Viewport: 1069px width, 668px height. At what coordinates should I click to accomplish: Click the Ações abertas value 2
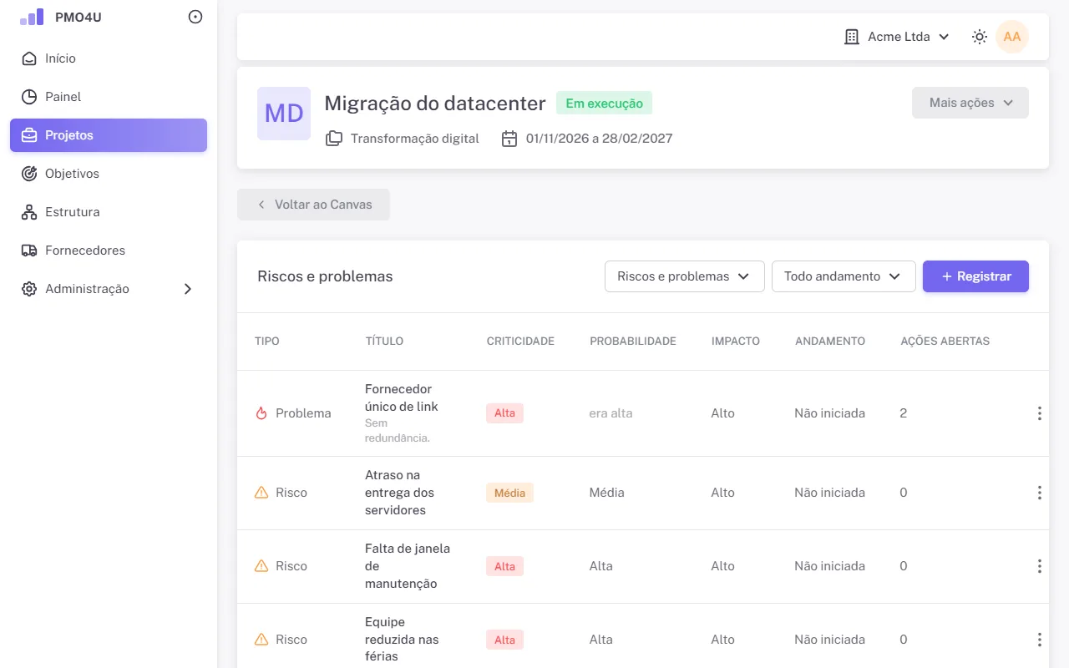(x=904, y=413)
